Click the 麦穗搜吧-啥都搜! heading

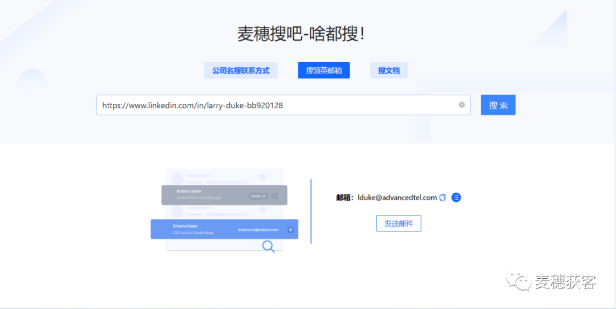coord(301,35)
